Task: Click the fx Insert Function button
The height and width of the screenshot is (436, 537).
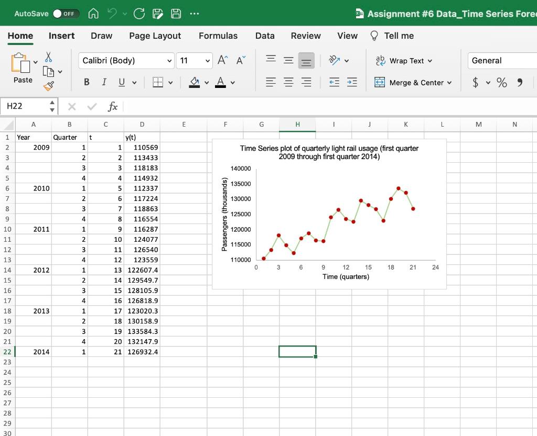Action: pos(112,107)
